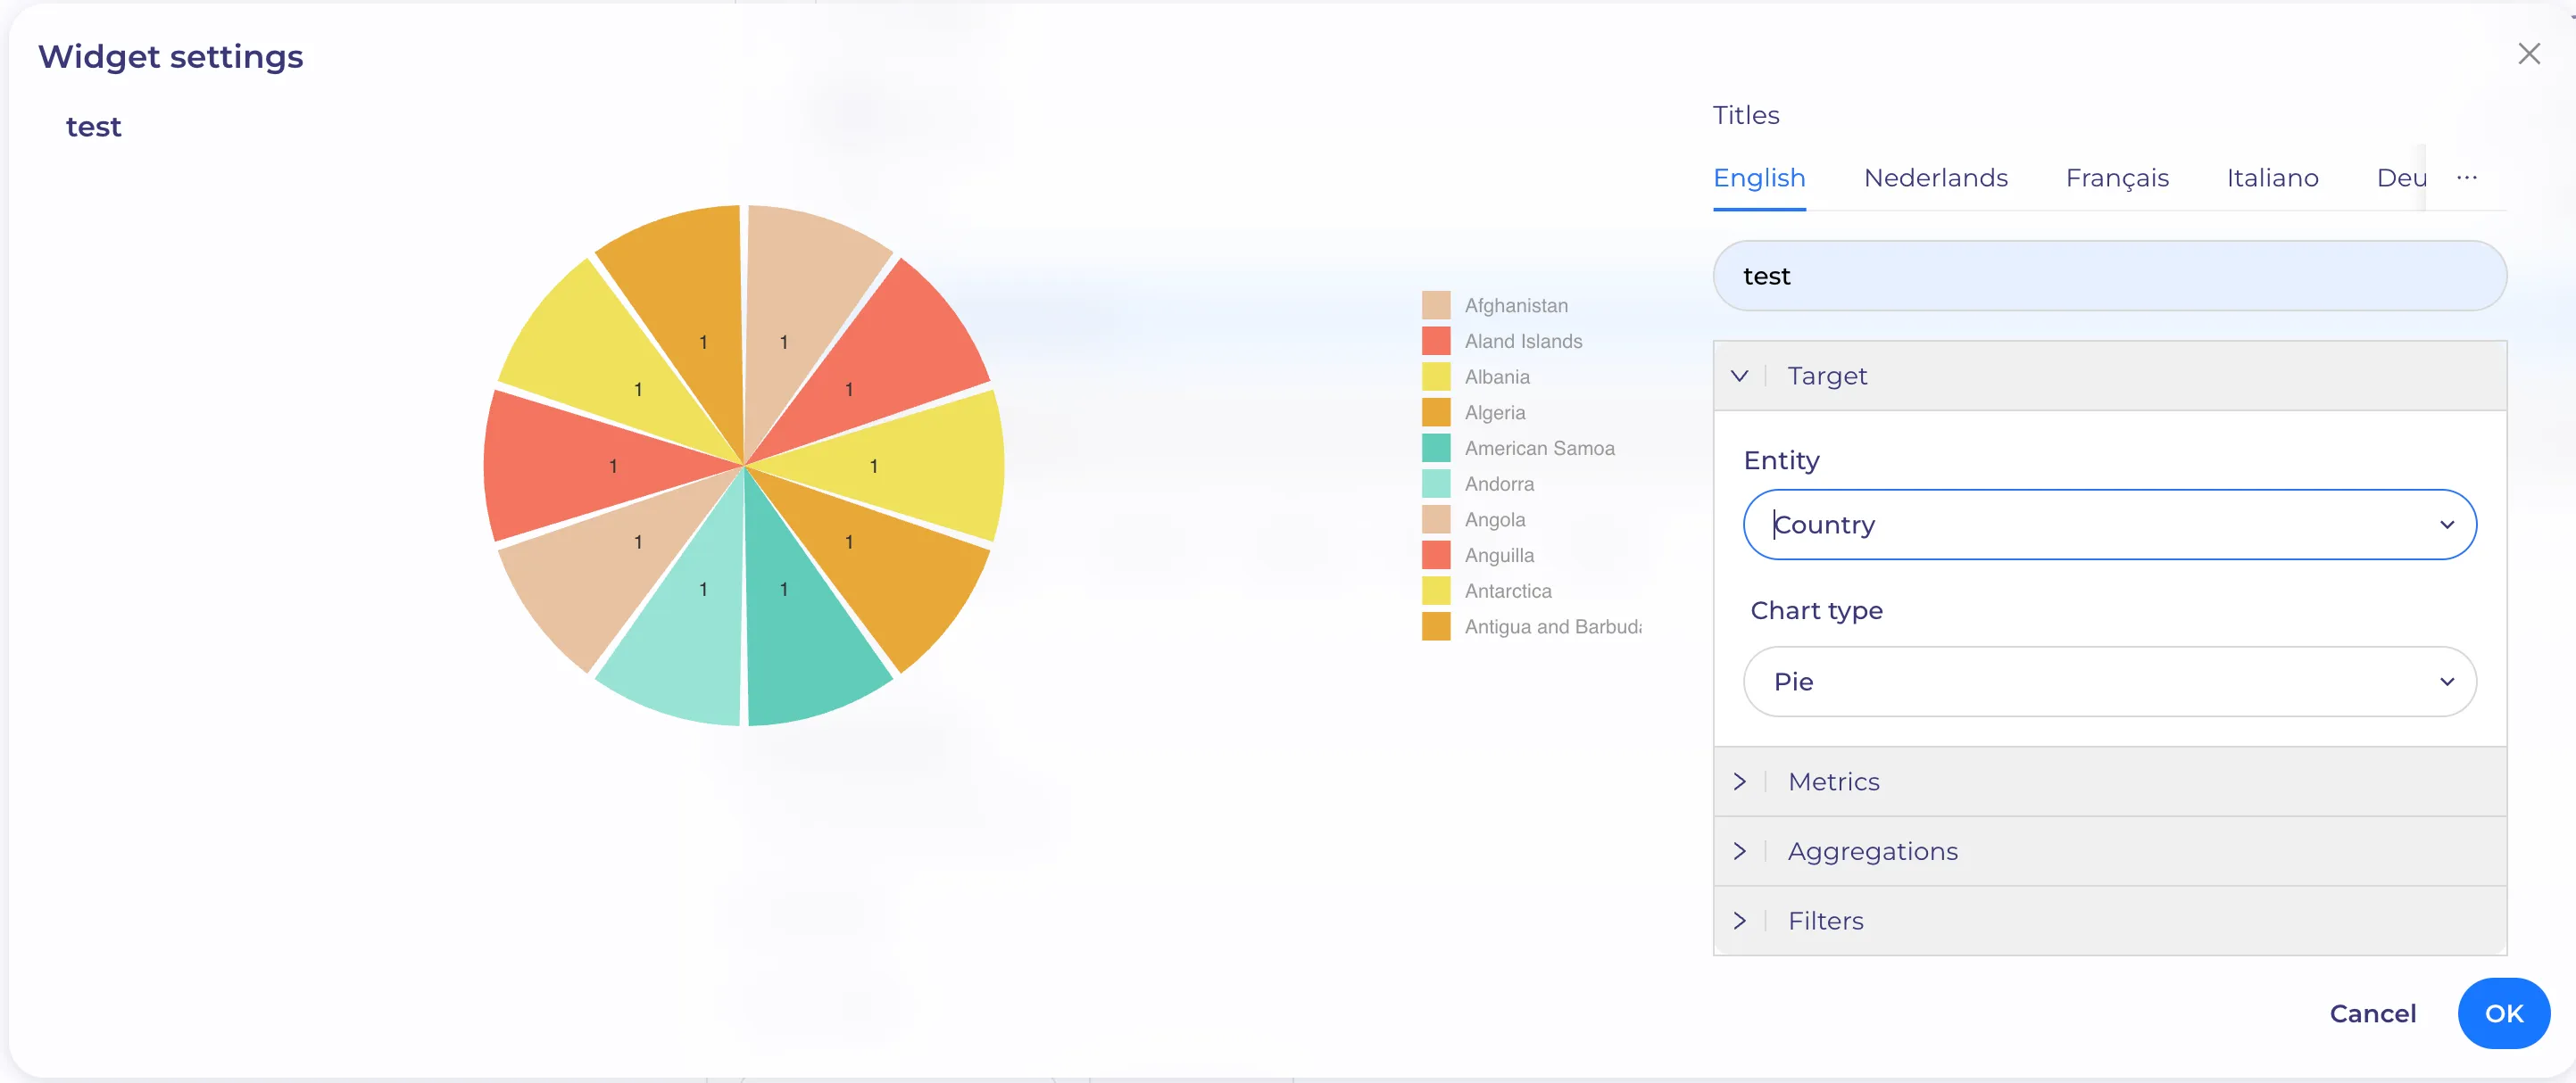Image resolution: width=2576 pixels, height=1083 pixels.
Task: Click the Titles heading
Action: (1746, 115)
